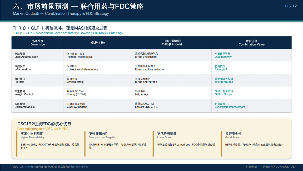This screenshot has width=303, height=171.
Task: Click the 'GLP-1 RA' column header
Action: (x=98, y=42)
